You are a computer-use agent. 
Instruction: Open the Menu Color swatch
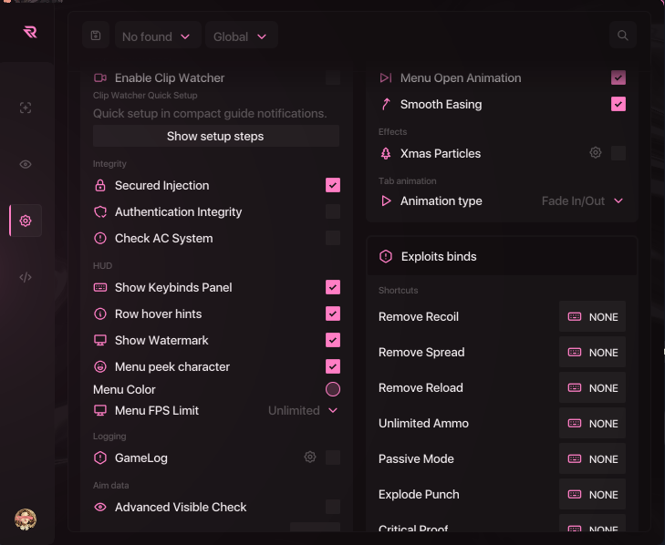click(333, 389)
